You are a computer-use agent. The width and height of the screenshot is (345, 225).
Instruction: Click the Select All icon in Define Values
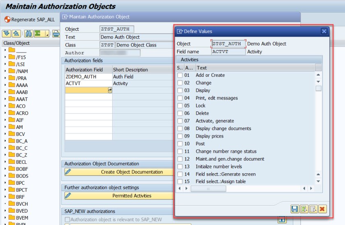click(x=304, y=209)
